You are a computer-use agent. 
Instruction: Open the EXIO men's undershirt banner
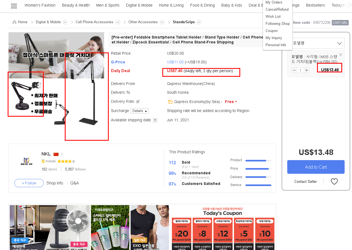[150, 228]
